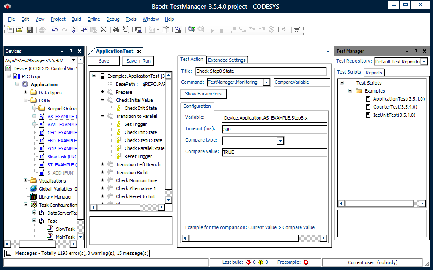
Task: Toggle auto-hide pin on Test Manager panel
Action: [x=416, y=51]
